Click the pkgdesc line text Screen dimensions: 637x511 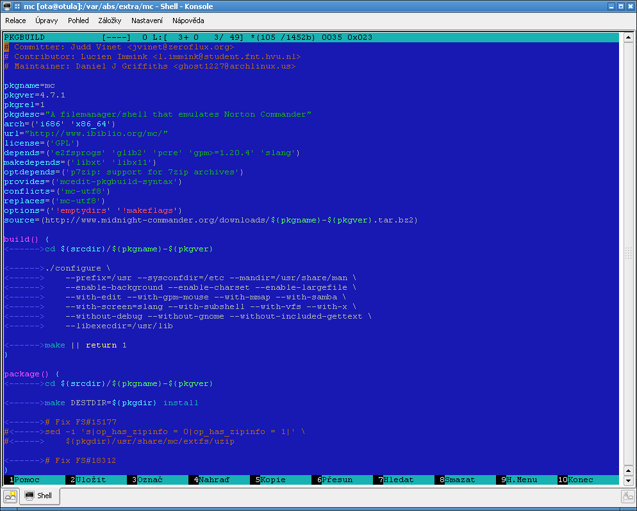(x=158, y=114)
